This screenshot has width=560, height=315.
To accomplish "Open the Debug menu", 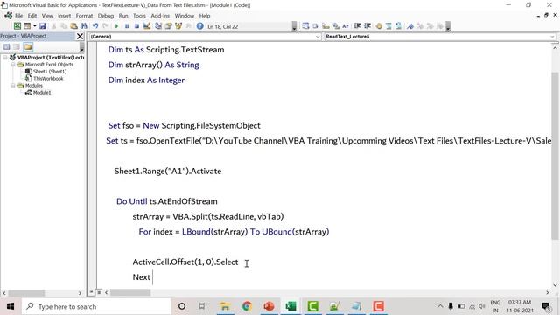I will pyautogui.click(x=106, y=16).
